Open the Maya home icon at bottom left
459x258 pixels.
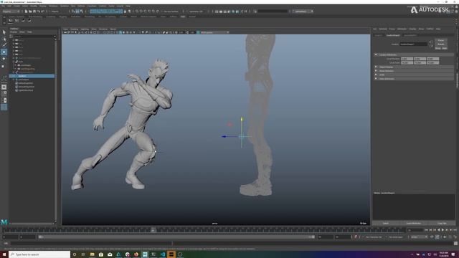[x=4, y=222]
